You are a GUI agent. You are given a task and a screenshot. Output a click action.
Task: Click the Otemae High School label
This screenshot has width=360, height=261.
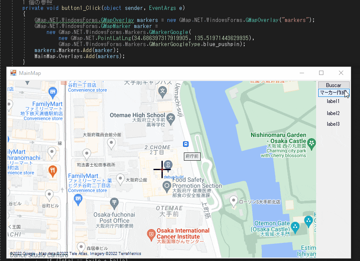click(137, 115)
